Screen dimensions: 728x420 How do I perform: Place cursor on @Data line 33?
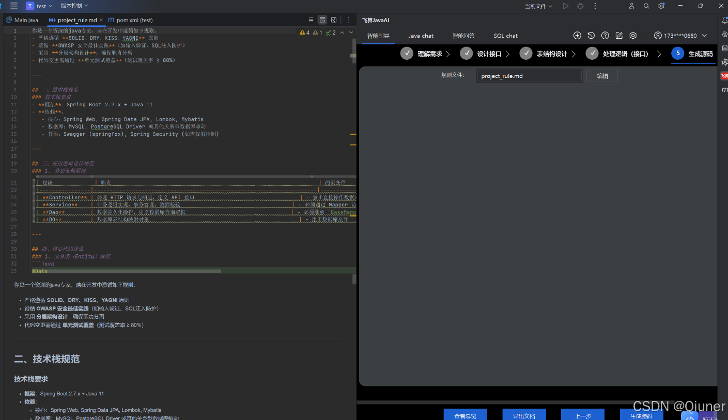click(x=40, y=271)
